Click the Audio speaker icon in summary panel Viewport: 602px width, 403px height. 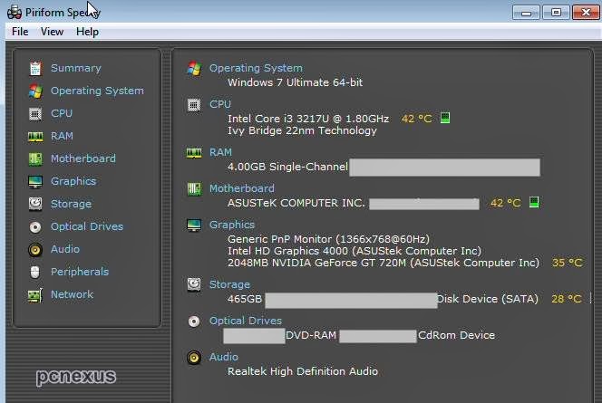tap(194, 358)
